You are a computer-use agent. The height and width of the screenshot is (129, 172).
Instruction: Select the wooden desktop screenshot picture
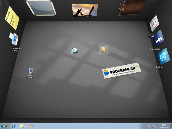point(132,7)
